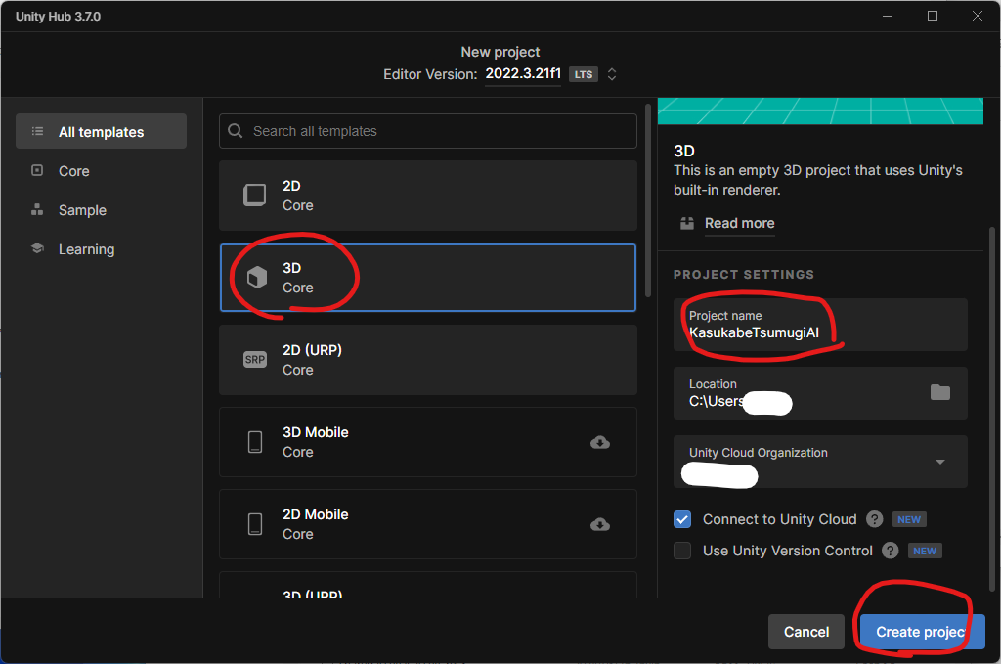
Task: Click editor version 2022.3.21f1 text
Action: click(x=523, y=73)
